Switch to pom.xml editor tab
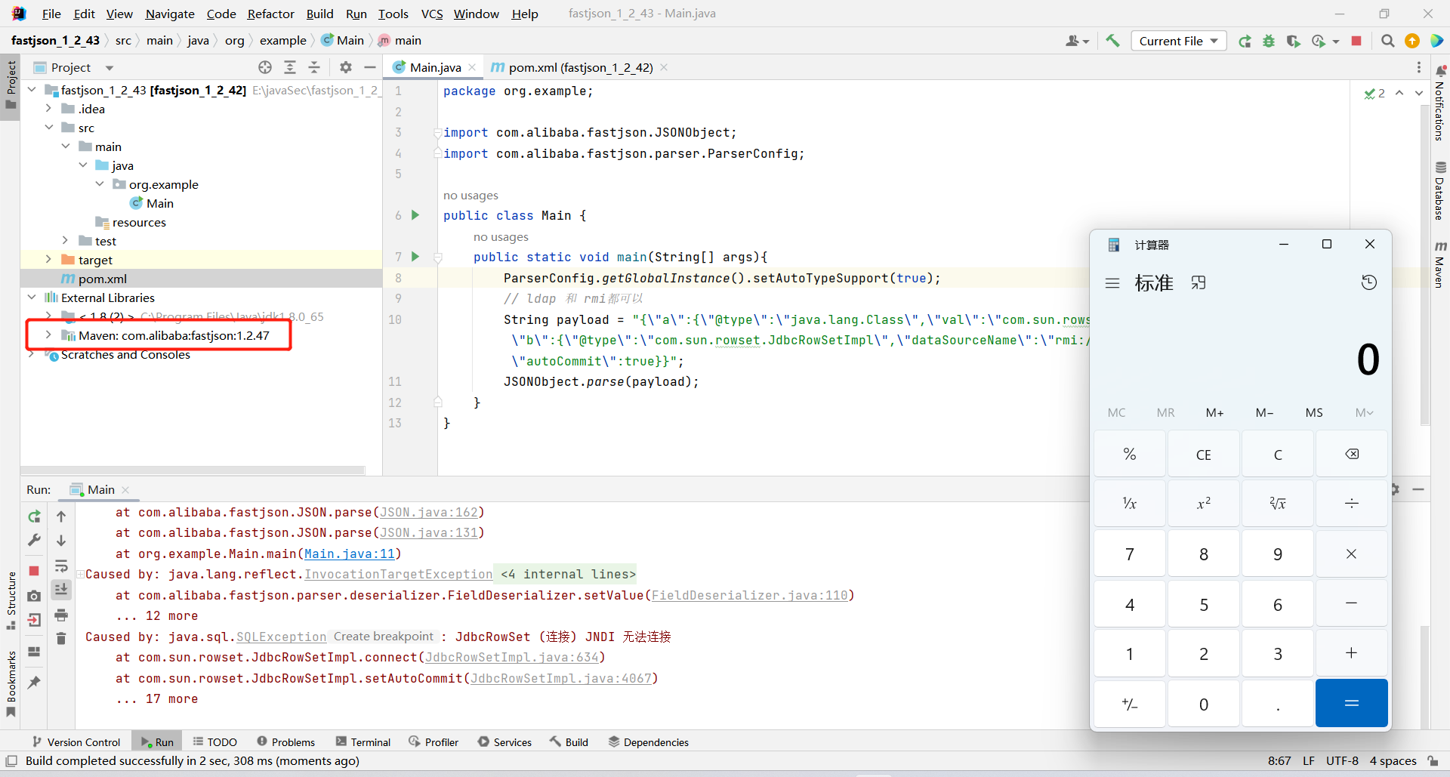This screenshot has width=1450, height=777. click(580, 67)
